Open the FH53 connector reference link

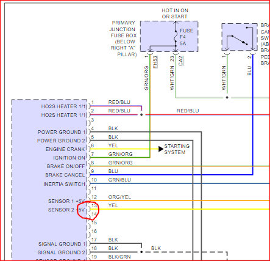click(155, 62)
